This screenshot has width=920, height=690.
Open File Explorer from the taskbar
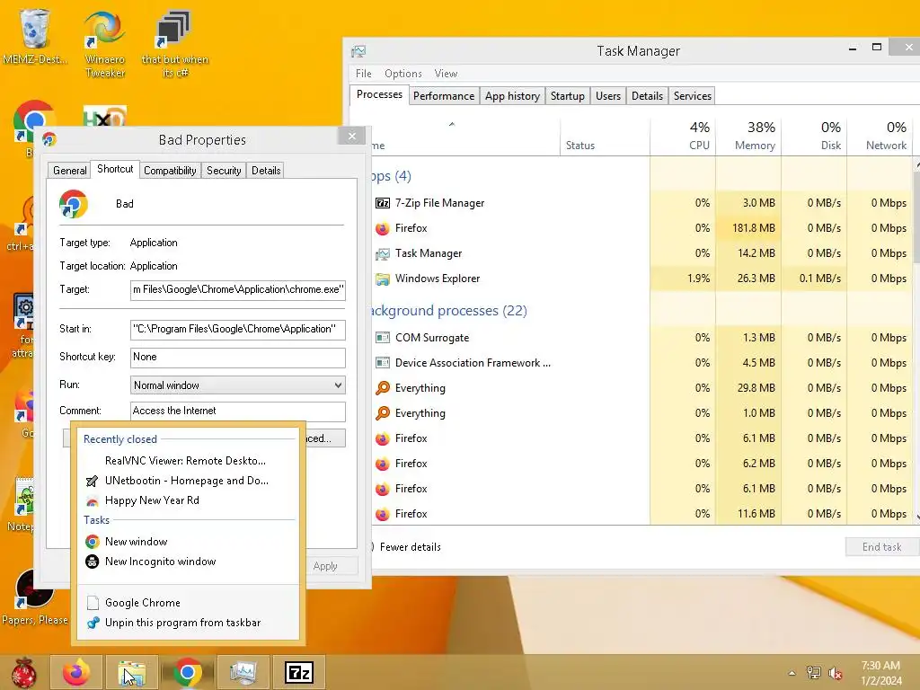coord(132,672)
